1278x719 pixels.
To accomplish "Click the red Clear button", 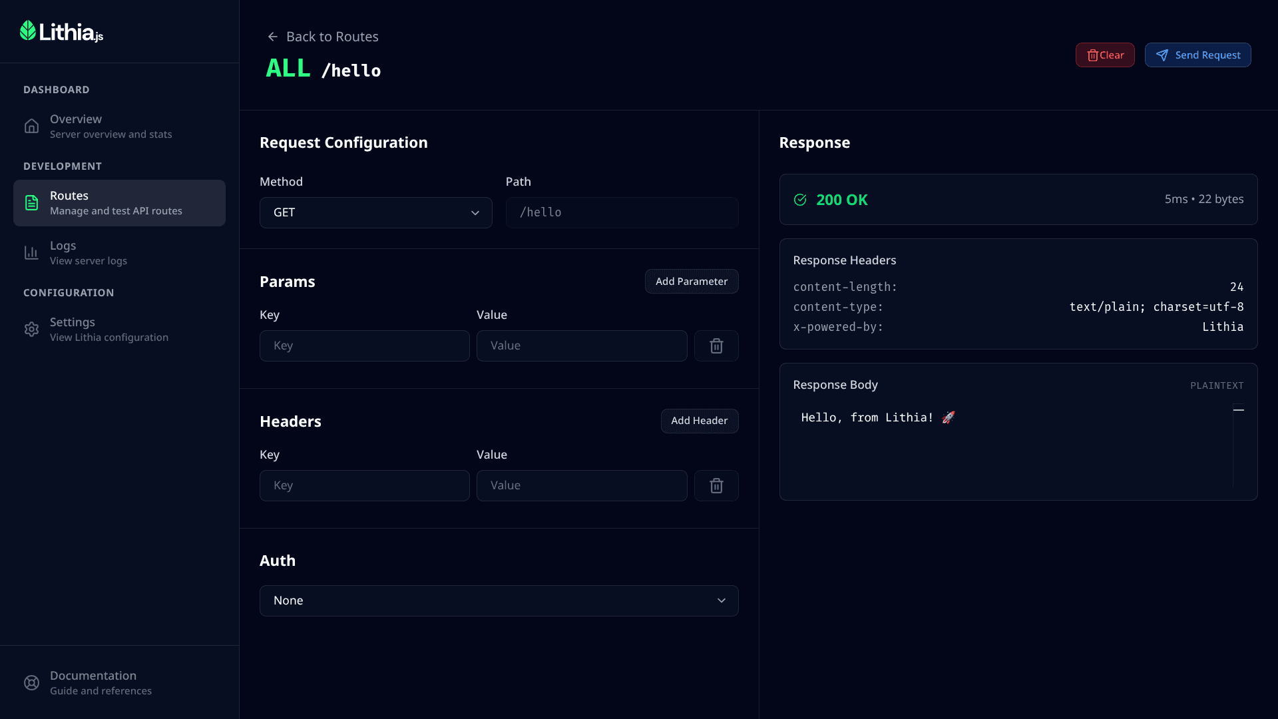I will coord(1105,55).
